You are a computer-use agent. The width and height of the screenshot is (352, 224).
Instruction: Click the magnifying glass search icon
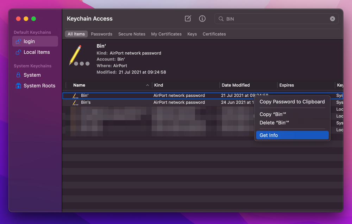(x=221, y=19)
